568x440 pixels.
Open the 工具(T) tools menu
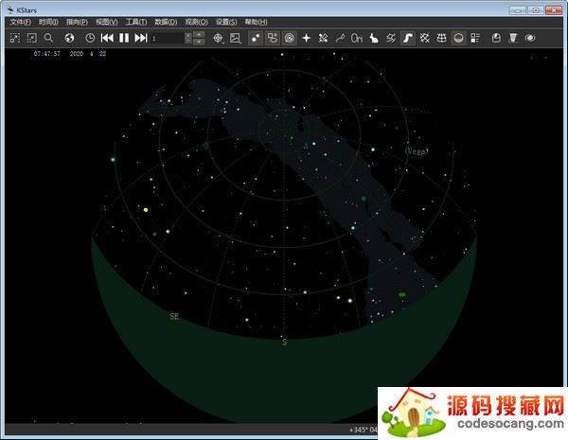coord(136,21)
